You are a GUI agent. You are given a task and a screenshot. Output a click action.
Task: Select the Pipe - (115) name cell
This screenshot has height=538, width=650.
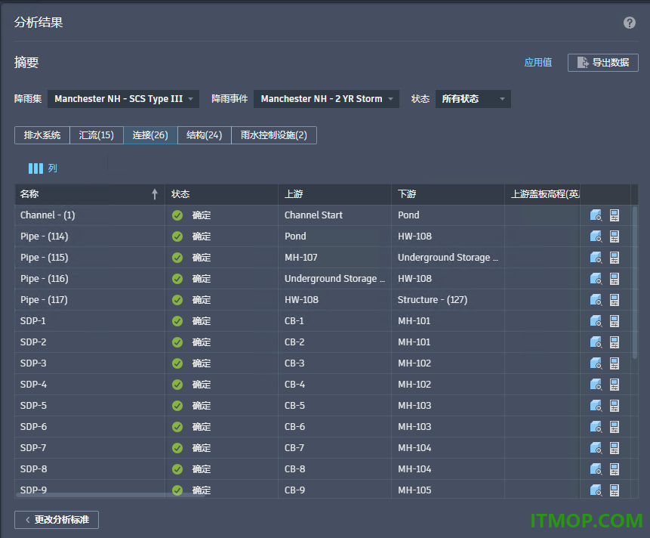pos(90,258)
